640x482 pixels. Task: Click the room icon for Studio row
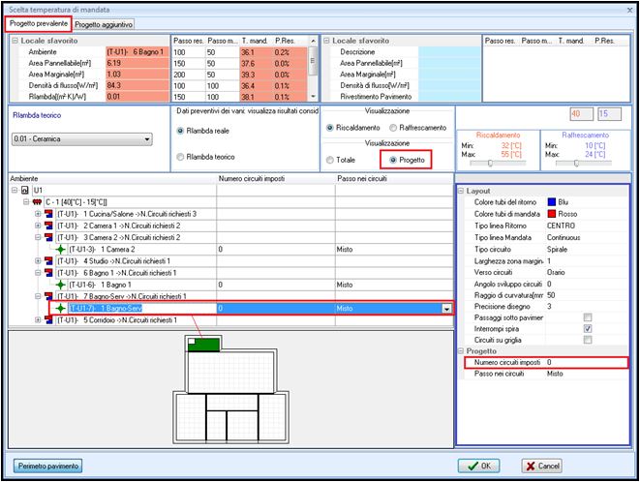pyautogui.click(x=48, y=261)
